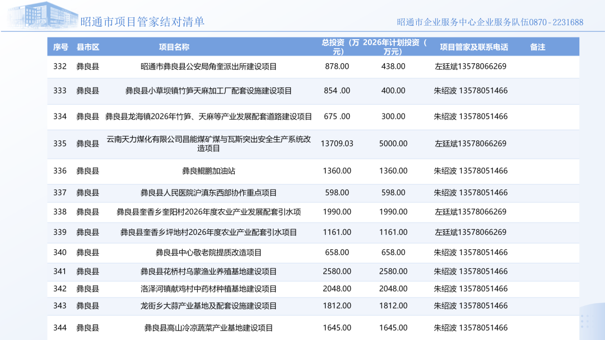
Task: Select row number 333
Action: tap(60, 91)
